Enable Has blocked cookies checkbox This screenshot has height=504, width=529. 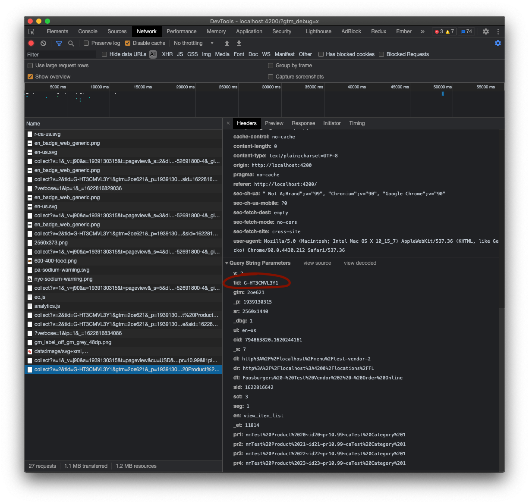(321, 54)
